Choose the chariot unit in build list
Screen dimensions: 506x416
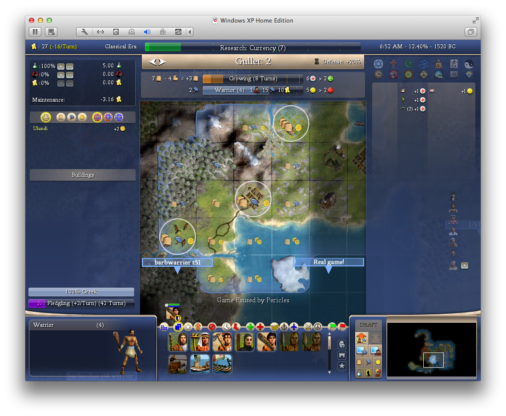pos(177,364)
